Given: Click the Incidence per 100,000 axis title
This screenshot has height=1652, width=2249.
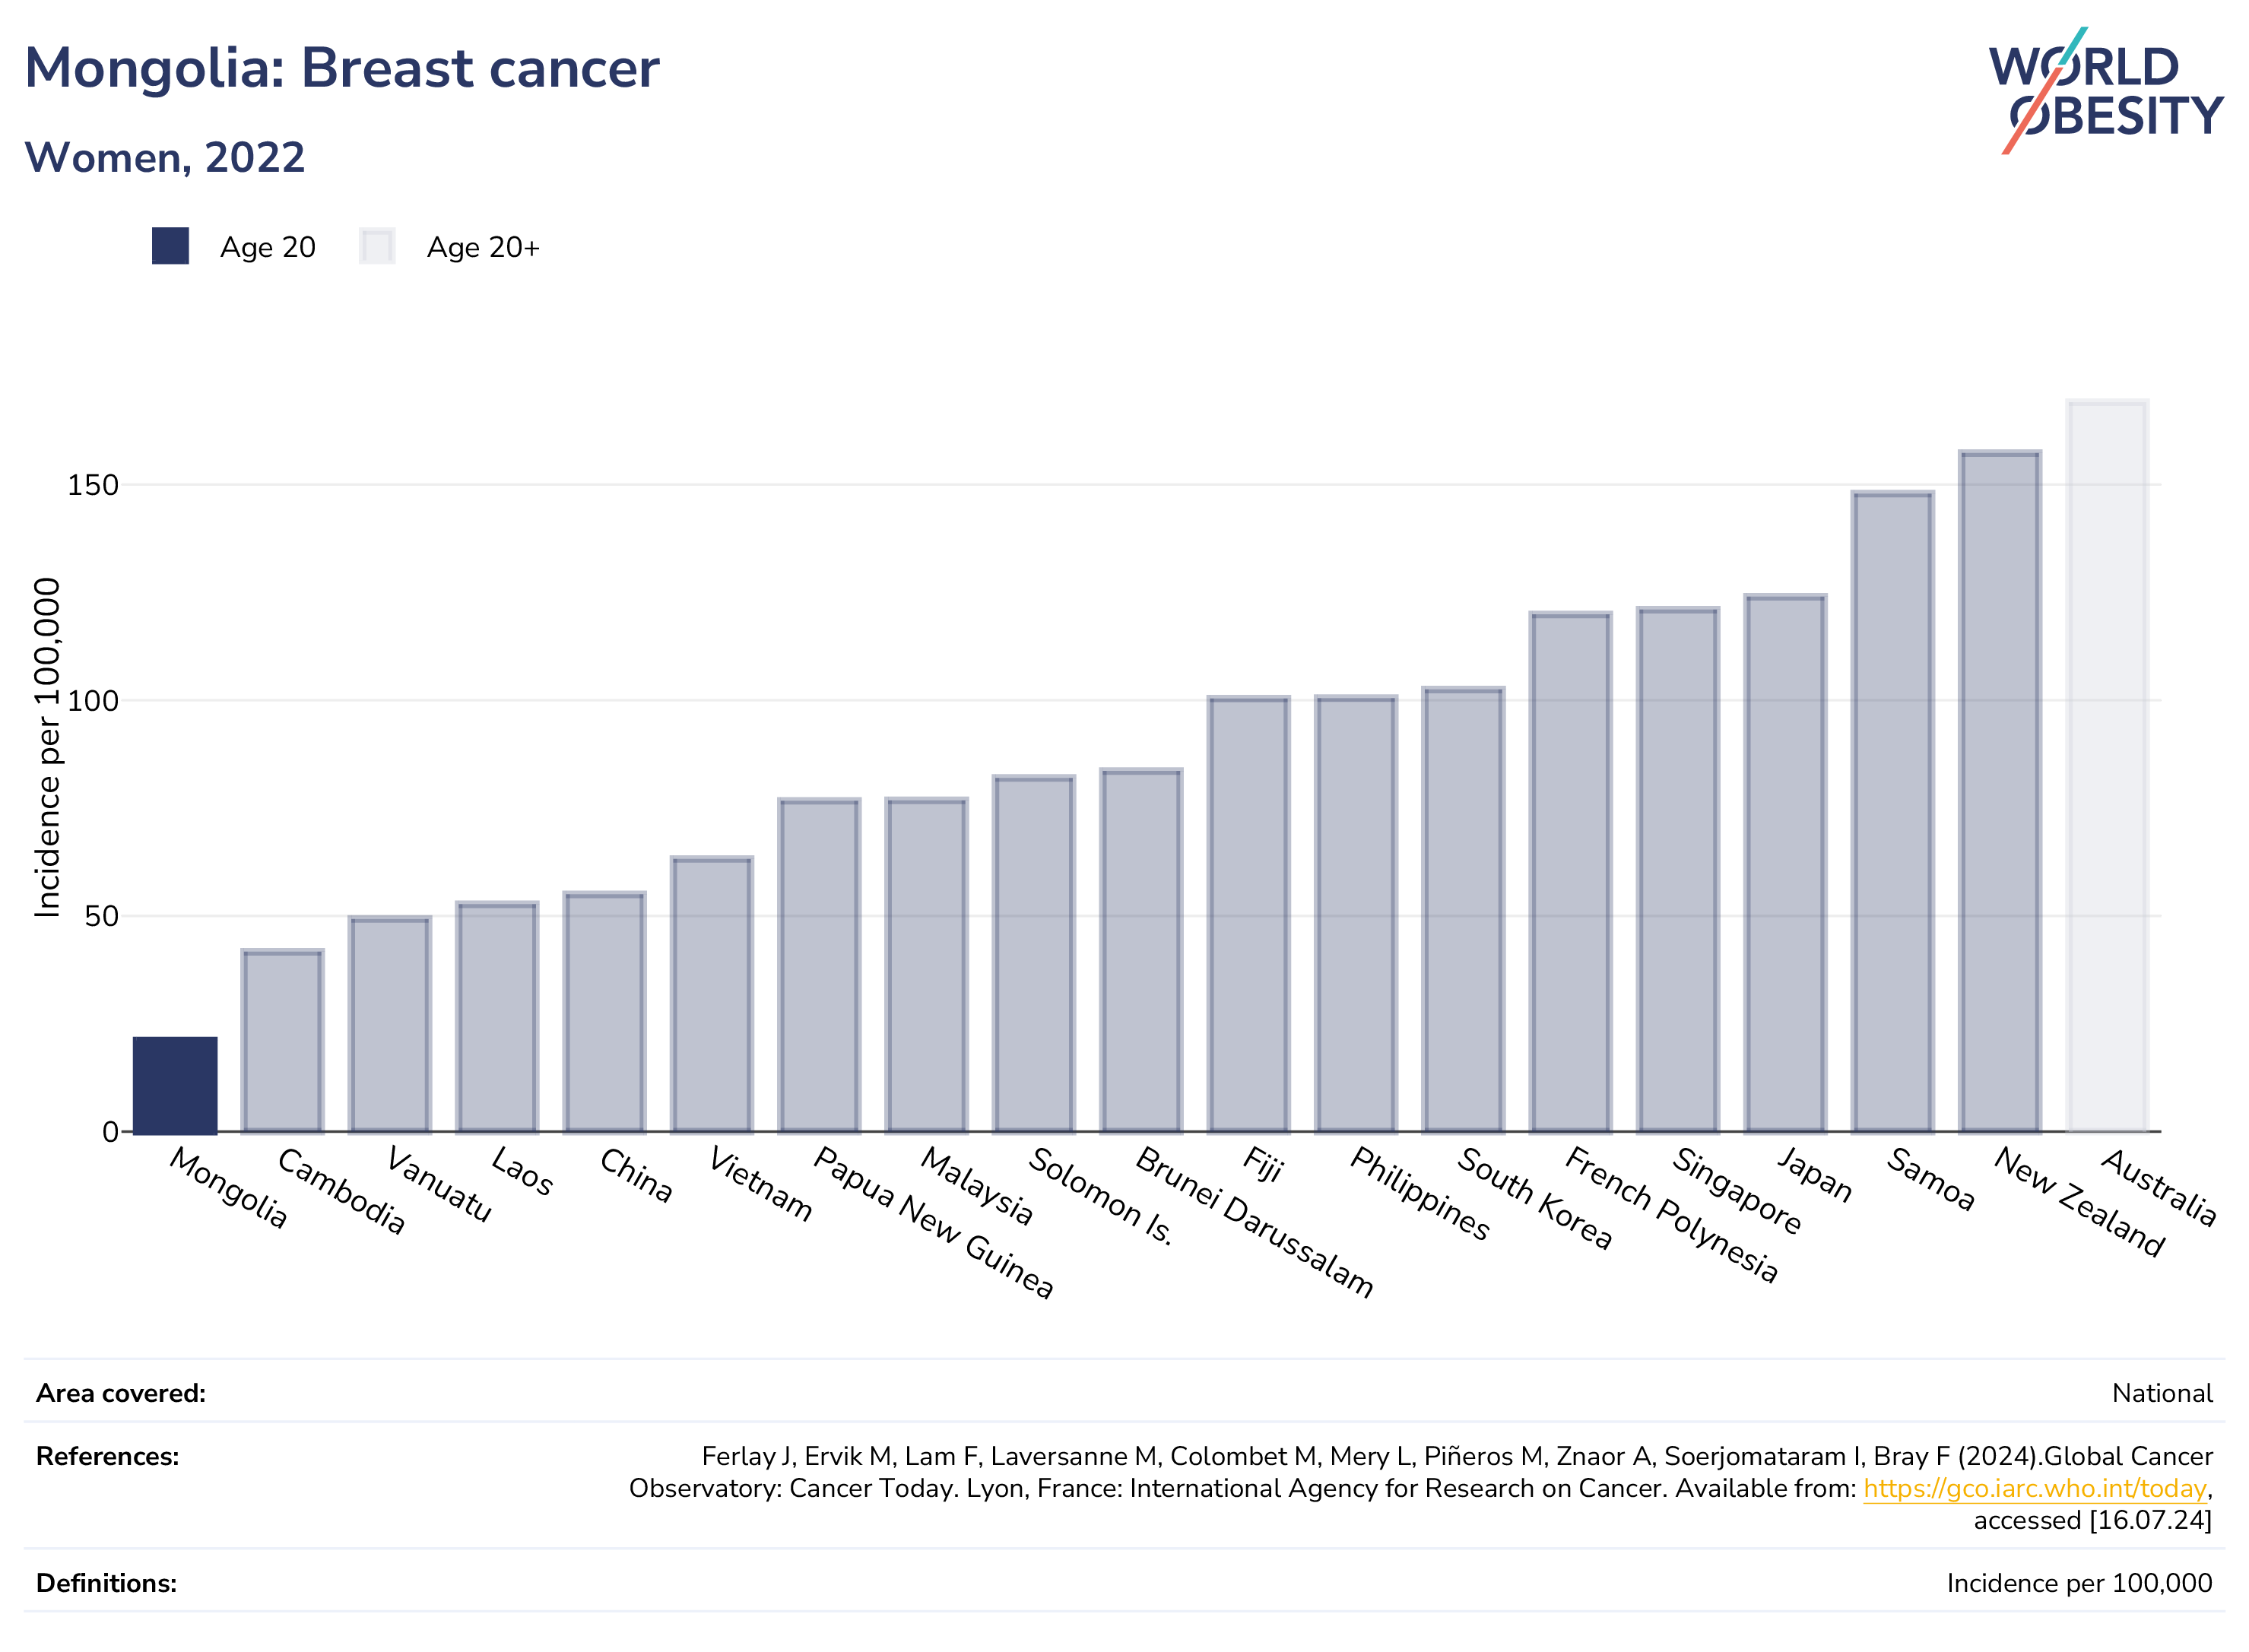Looking at the screenshot, I should 47,747.
